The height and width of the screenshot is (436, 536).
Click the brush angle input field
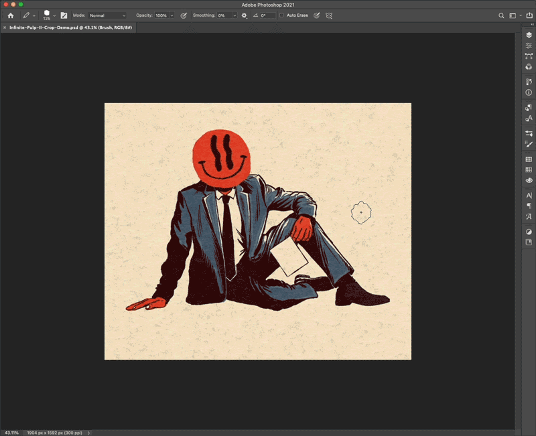[267, 15]
